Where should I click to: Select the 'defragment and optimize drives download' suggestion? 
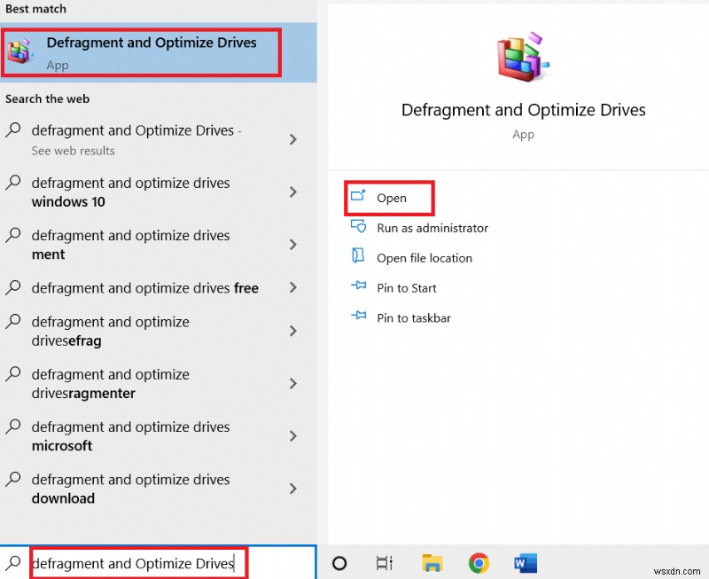[159, 489]
